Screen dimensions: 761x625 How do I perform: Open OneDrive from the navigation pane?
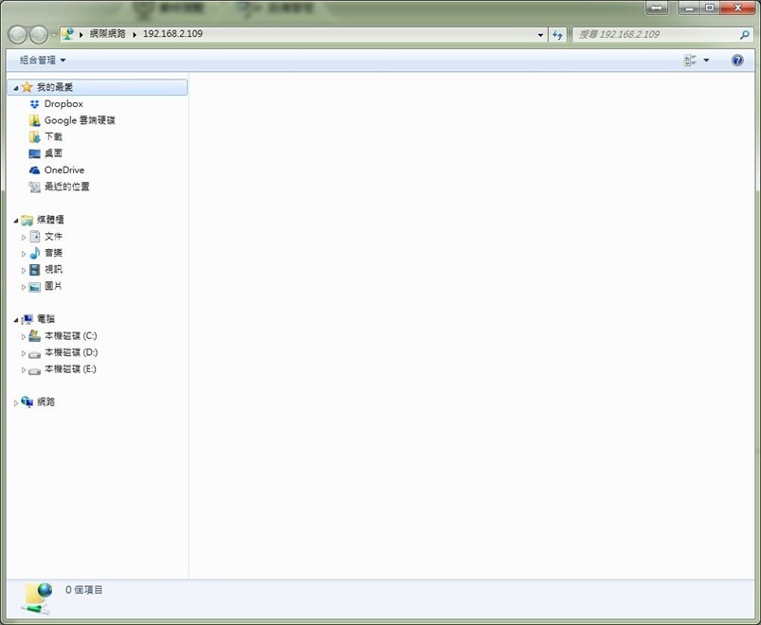(x=64, y=170)
